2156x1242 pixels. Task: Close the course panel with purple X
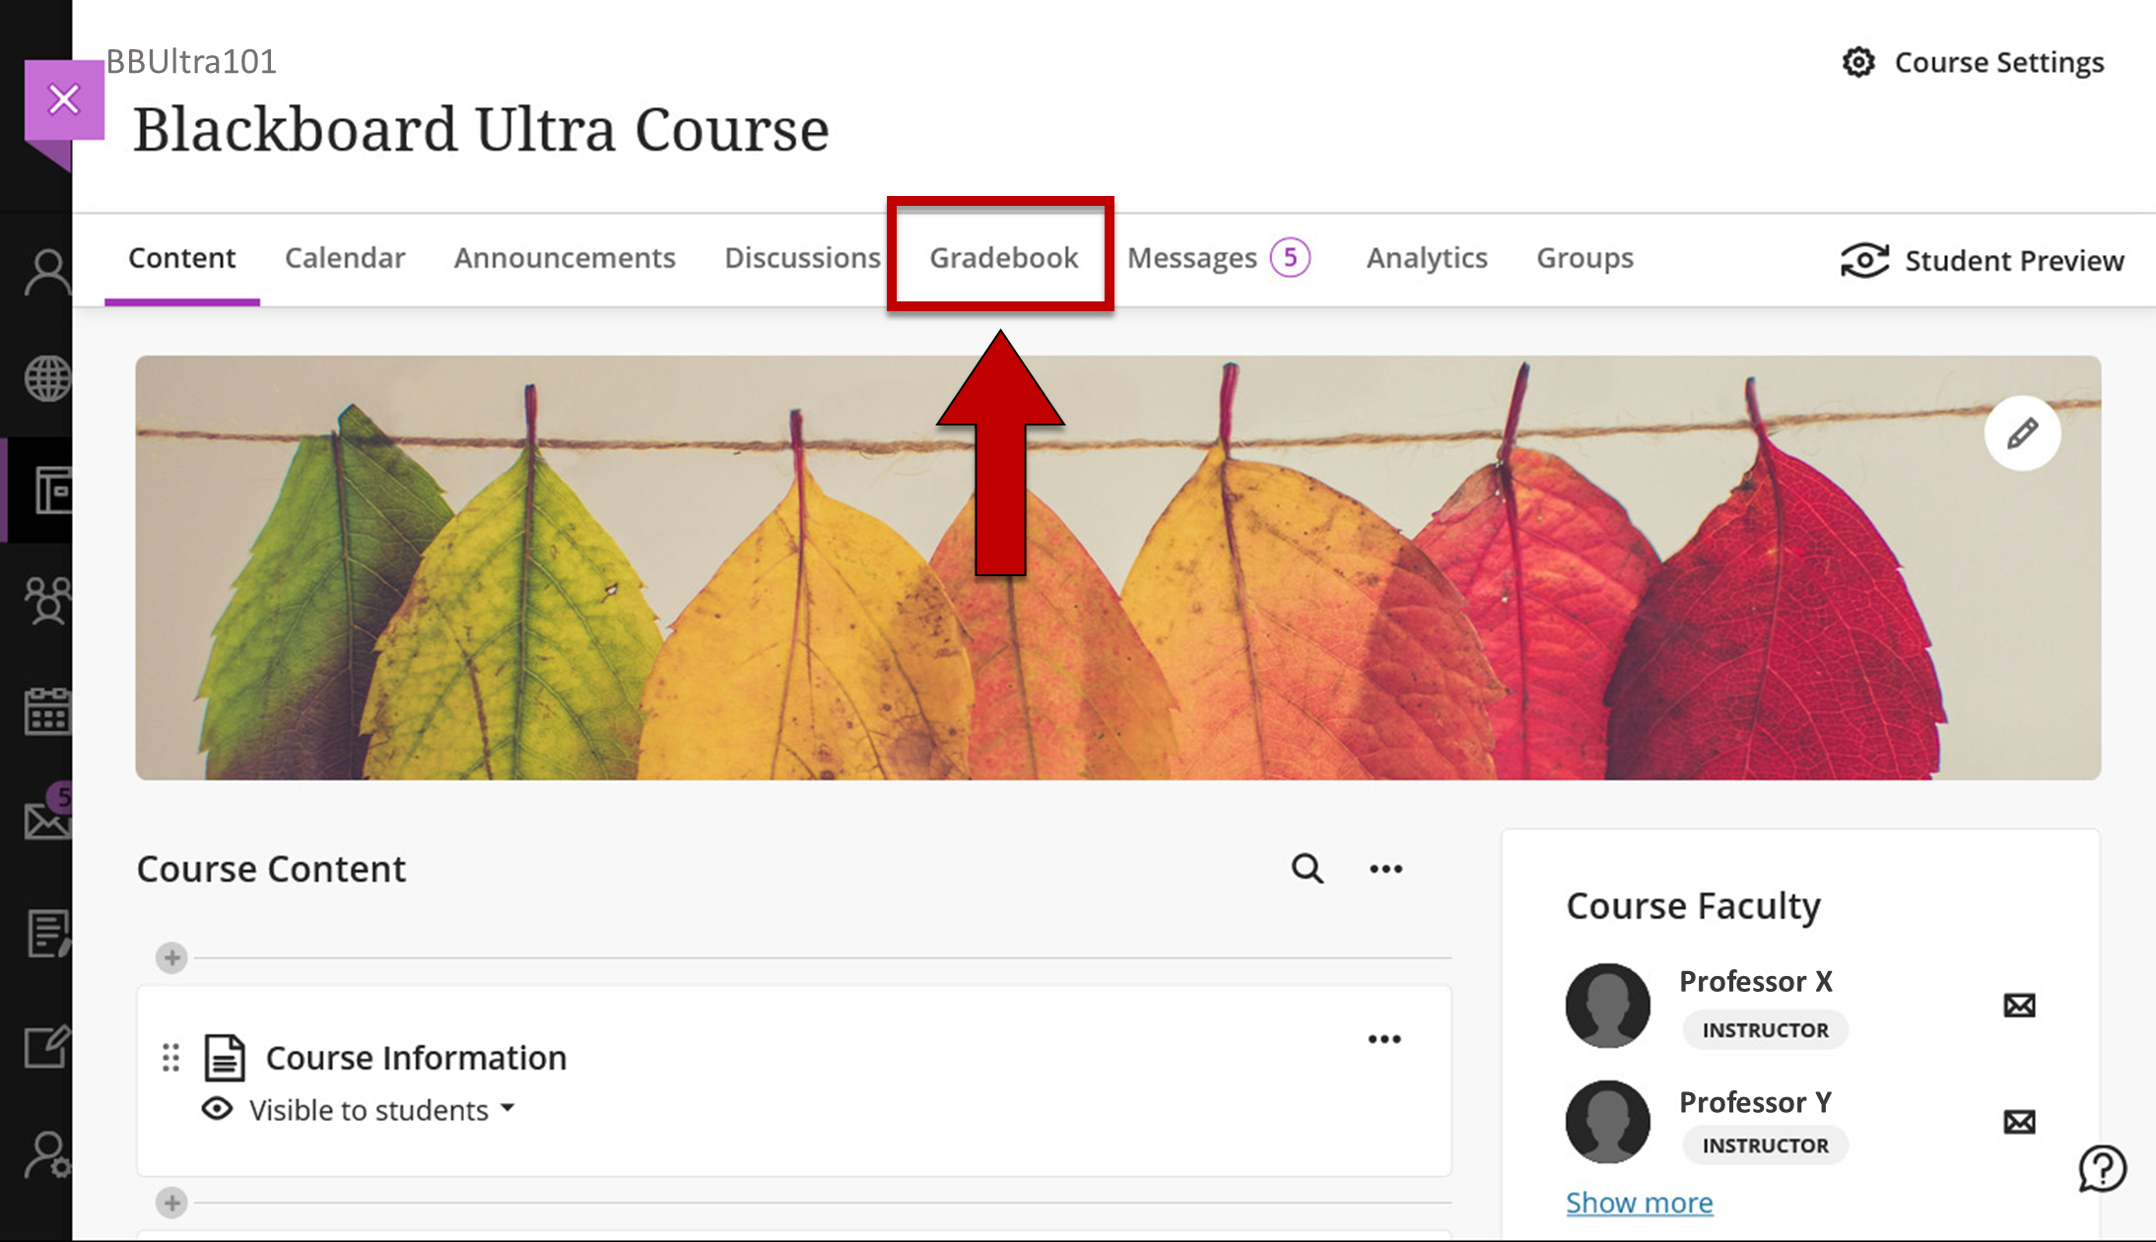click(x=64, y=99)
